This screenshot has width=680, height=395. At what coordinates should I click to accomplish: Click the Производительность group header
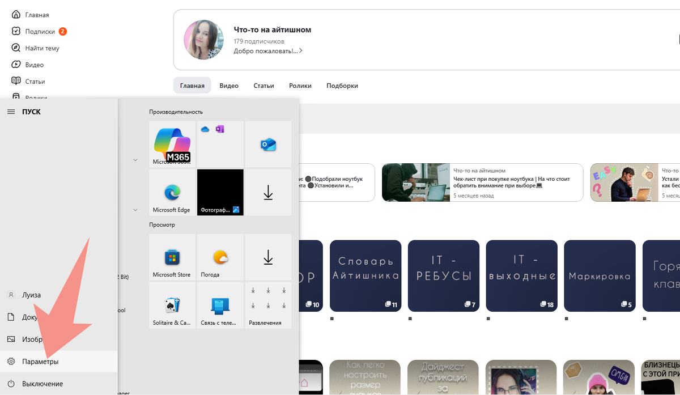[176, 112]
